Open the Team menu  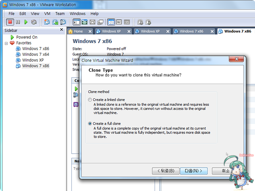60,14
